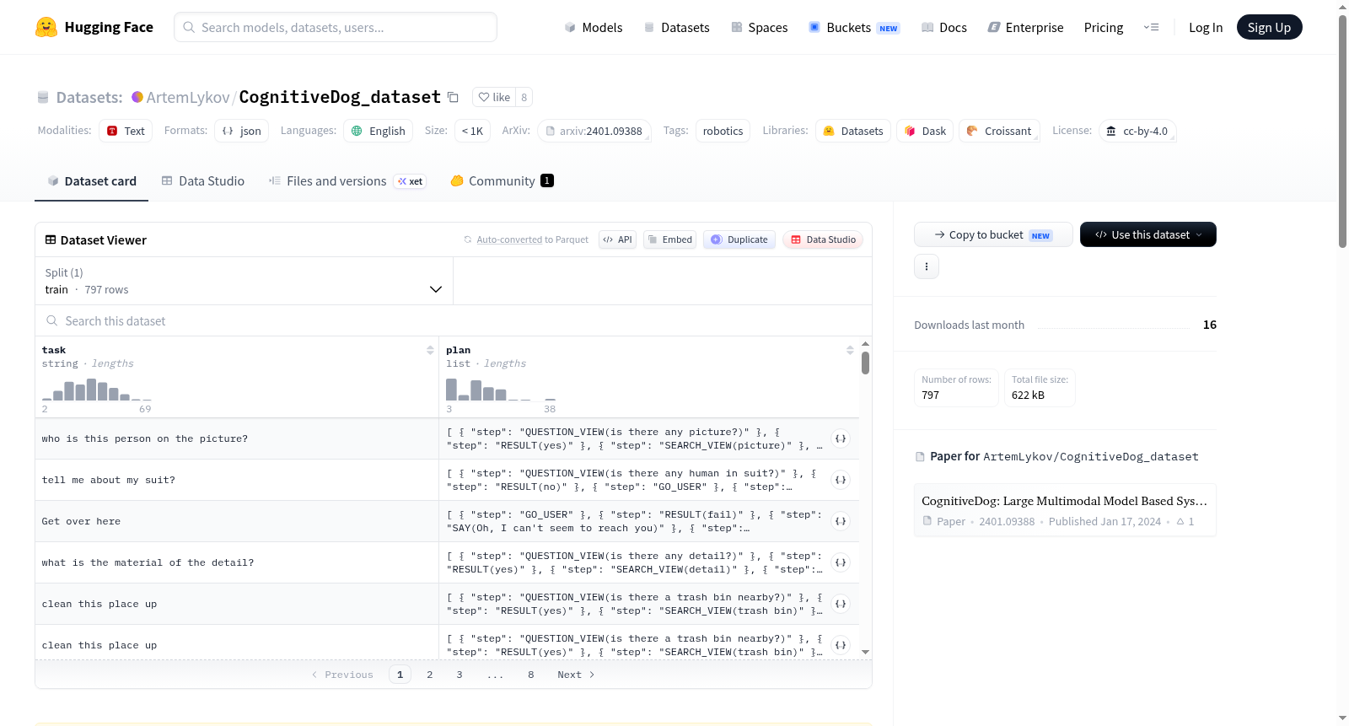Screen dimensions: 1349x726
Task: Click the Text modality tag
Action: pyautogui.click(x=126, y=131)
